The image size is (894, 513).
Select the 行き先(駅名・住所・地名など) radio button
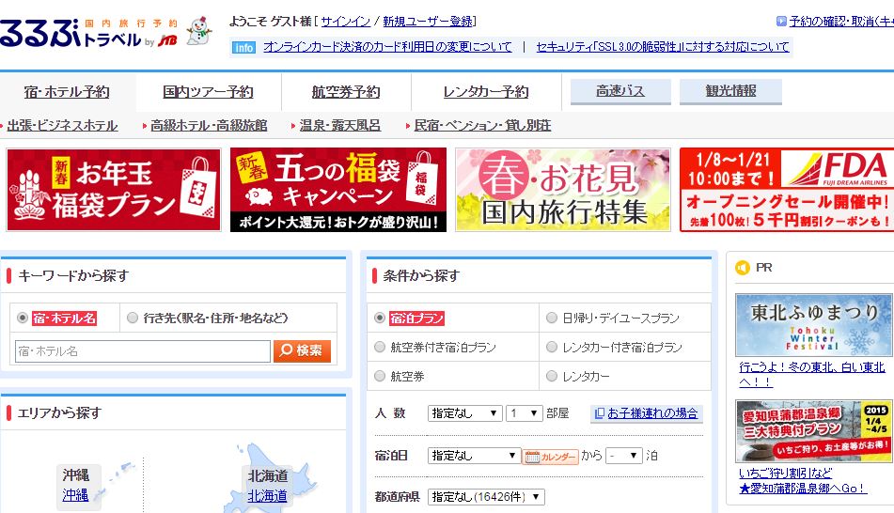133,319
